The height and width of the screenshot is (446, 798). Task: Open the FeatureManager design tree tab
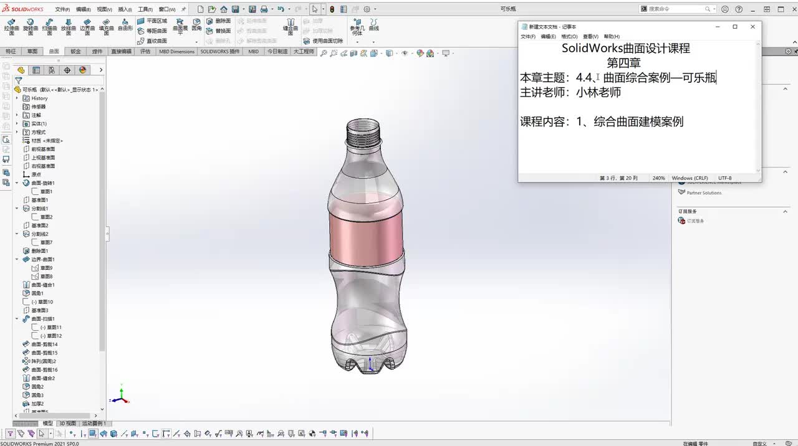point(21,70)
